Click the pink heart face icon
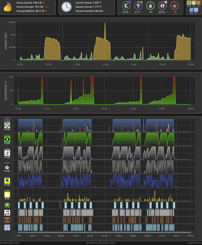The width and height of the screenshot is (202, 245). click(7, 227)
